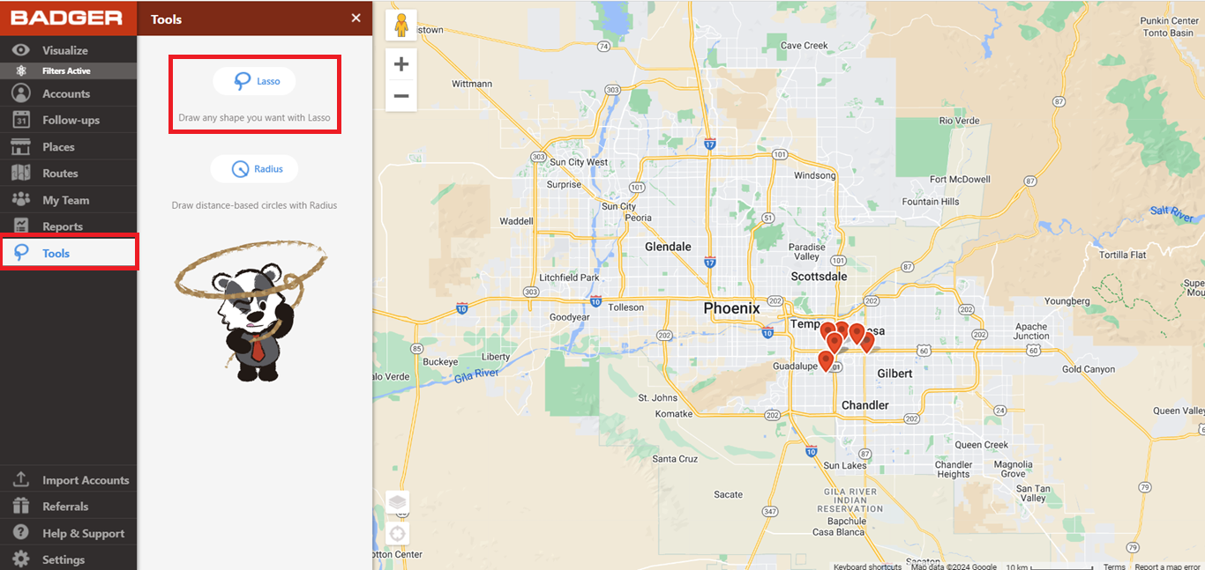Click the Sacate map label
This screenshot has height=570, width=1205.
click(729, 494)
